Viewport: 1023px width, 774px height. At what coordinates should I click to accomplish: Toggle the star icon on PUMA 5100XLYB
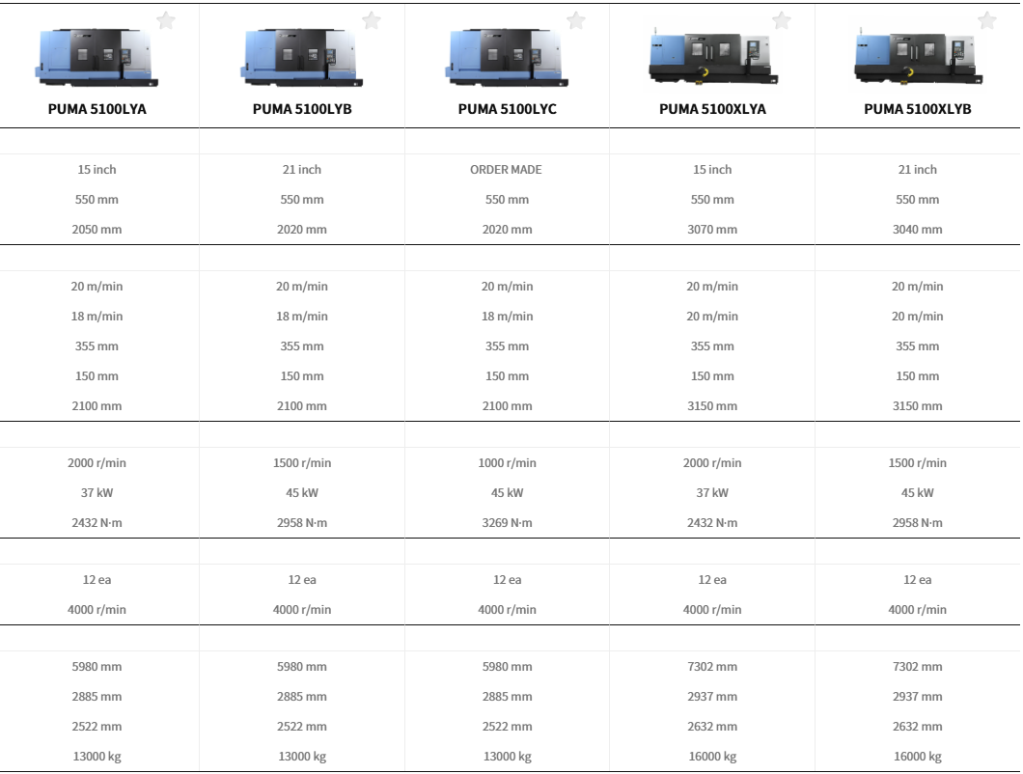pos(987,21)
